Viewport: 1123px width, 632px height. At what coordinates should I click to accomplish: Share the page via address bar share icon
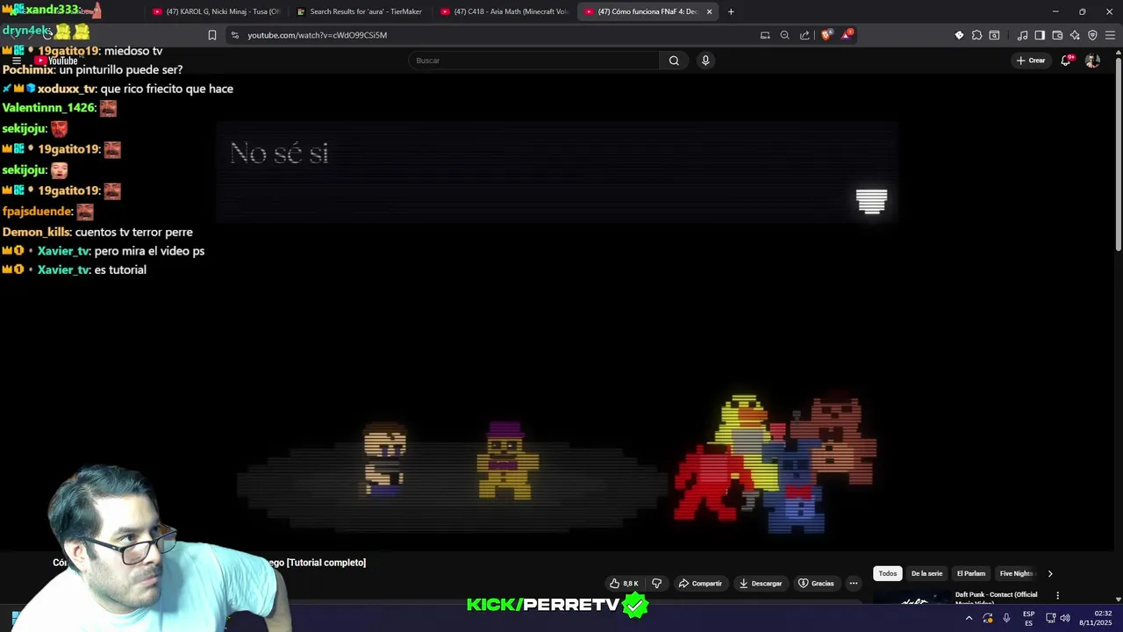coord(805,35)
